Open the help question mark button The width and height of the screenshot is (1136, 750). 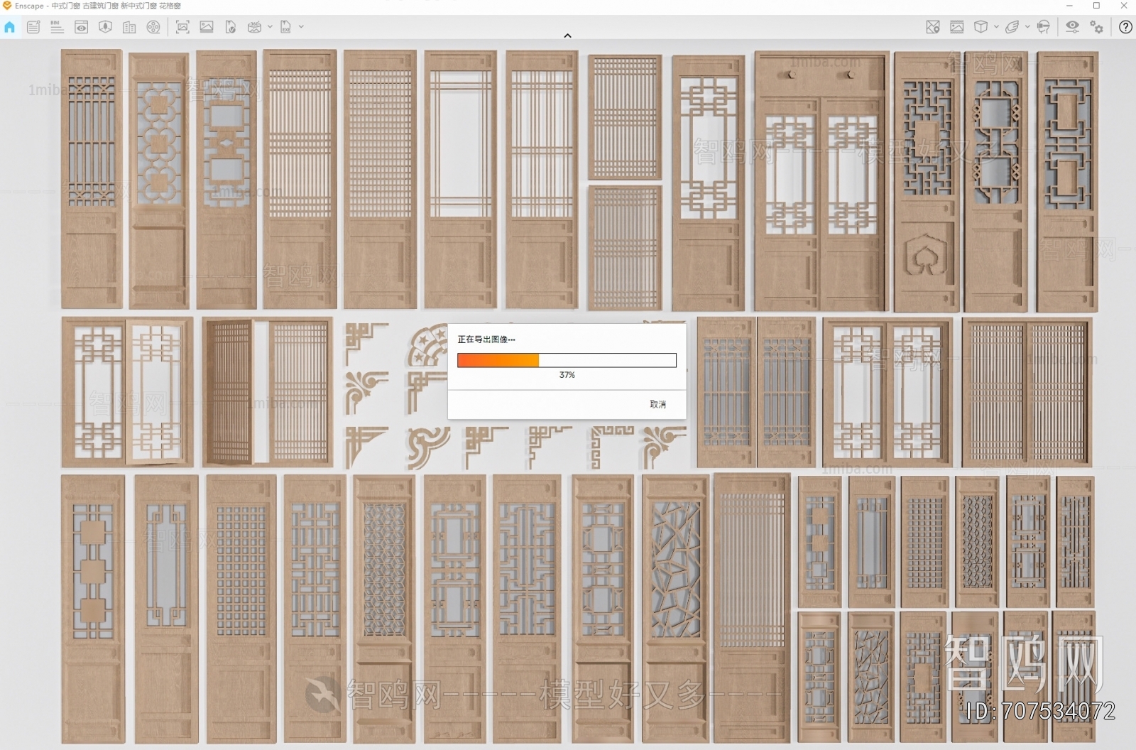1125,27
